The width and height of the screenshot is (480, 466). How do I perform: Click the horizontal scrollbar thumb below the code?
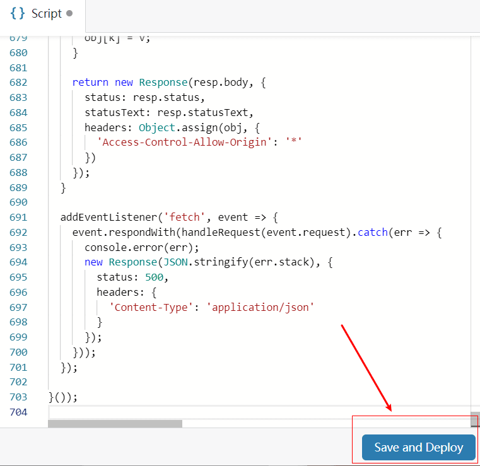pyautogui.click(x=115, y=424)
